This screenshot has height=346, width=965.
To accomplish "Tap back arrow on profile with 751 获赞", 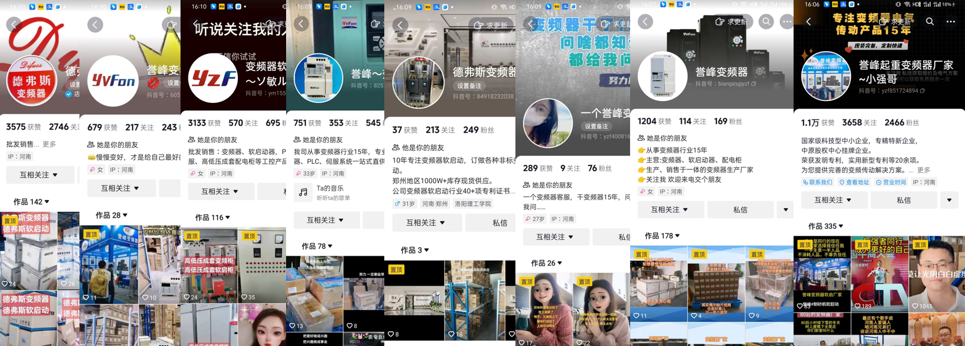I will coord(301,23).
